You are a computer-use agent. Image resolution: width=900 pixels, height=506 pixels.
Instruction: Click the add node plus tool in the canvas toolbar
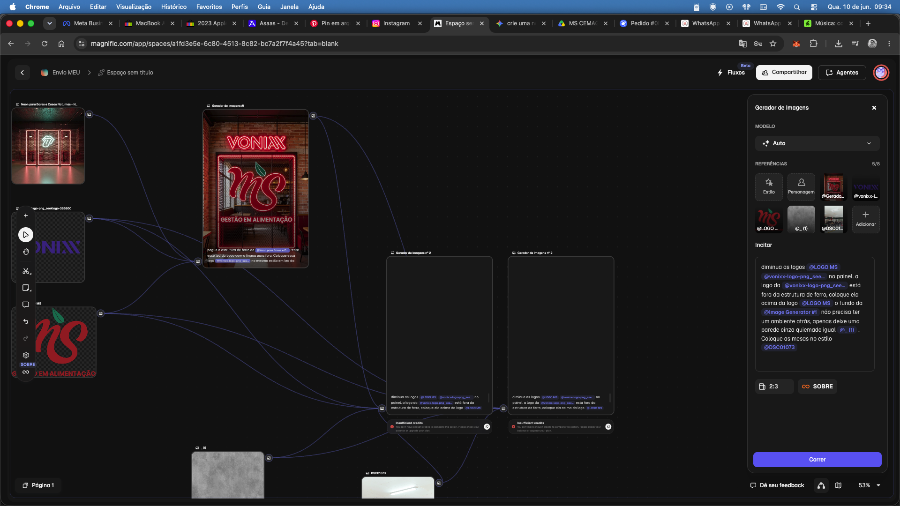click(x=26, y=216)
